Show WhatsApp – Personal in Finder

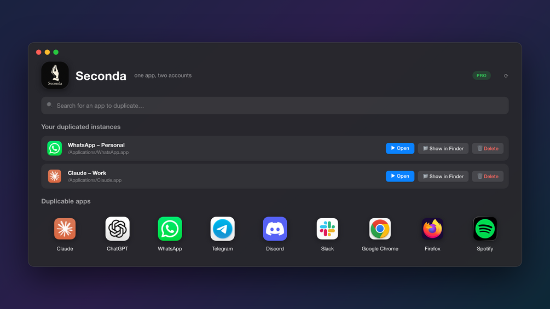point(443,148)
